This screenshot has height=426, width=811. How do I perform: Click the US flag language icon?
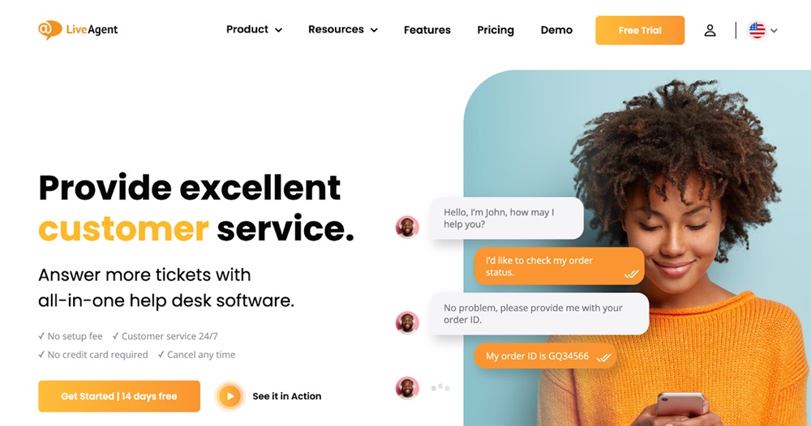(x=757, y=31)
